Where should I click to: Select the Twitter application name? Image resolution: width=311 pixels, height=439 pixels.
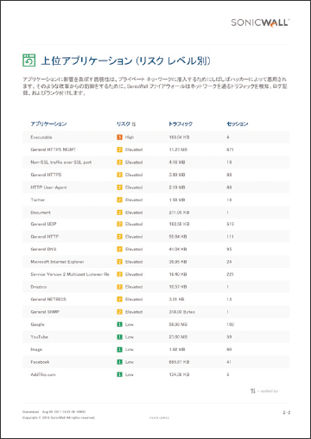pos(38,200)
